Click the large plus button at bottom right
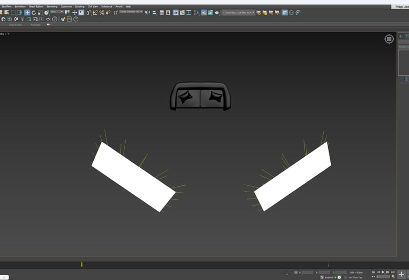The width and height of the screenshot is (409, 280). tap(402, 274)
